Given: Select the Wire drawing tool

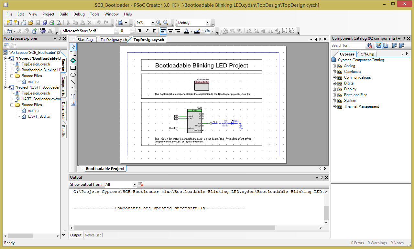Looking at the screenshot, I should [73, 54].
